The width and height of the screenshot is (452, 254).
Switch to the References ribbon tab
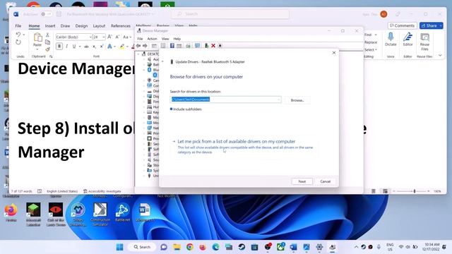tap(121, 26)
